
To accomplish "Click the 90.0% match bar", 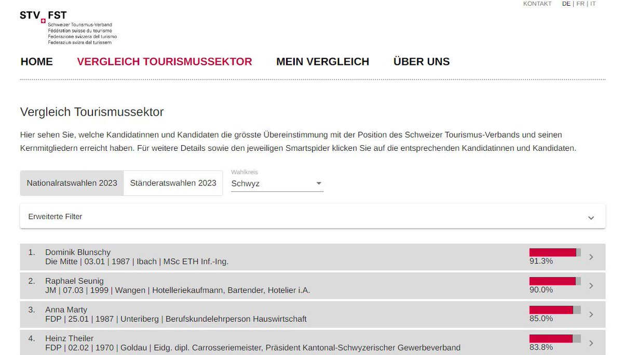I will point(555,281).
